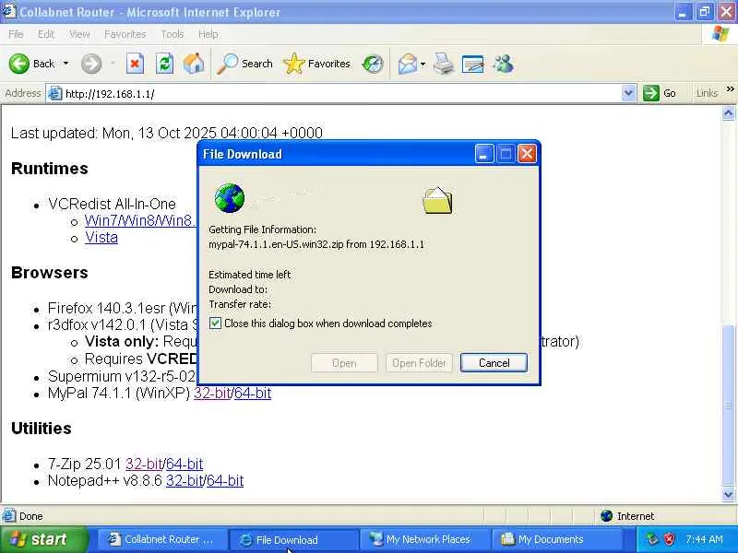Screen dimensions: 738x553
Task: Switch to File Download taskbar button
Action: point(293,539)
